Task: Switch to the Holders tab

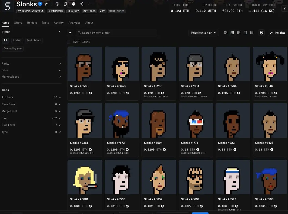Action: pos(32,23)
